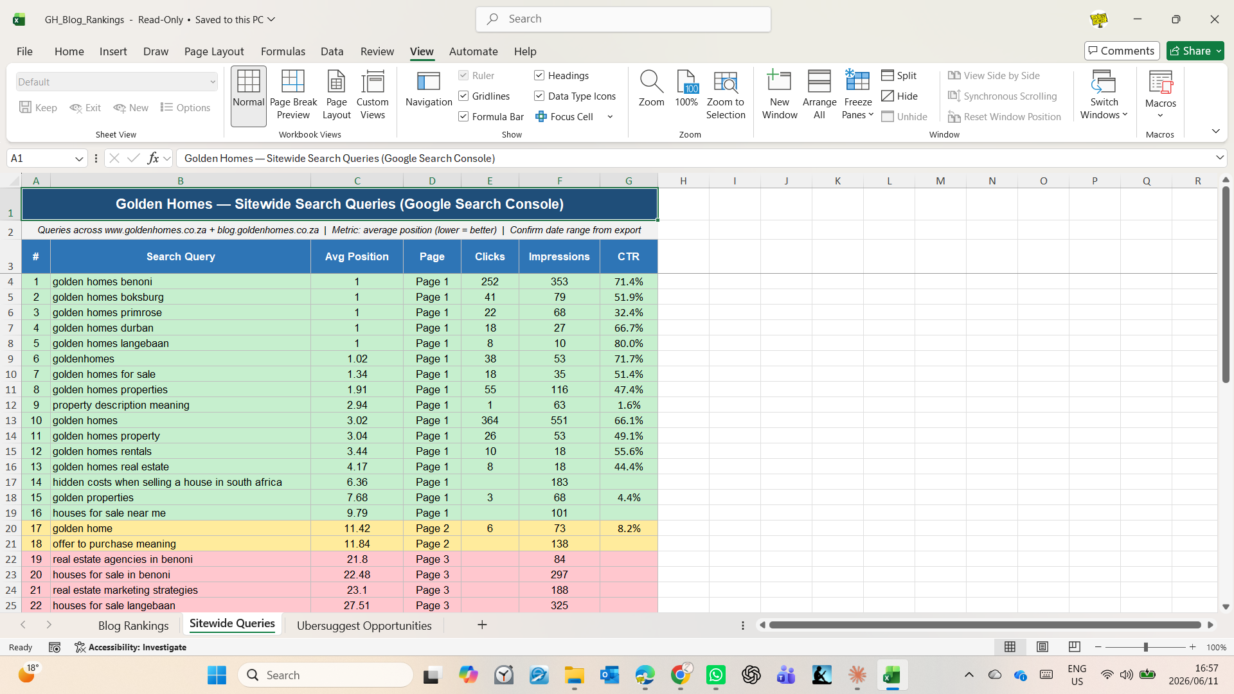Click the Options button in Sheet View
Screen dimensions: 1234x694
click(185, 108)
